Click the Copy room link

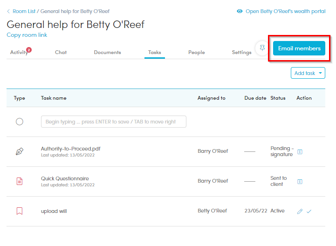(27, 35)
